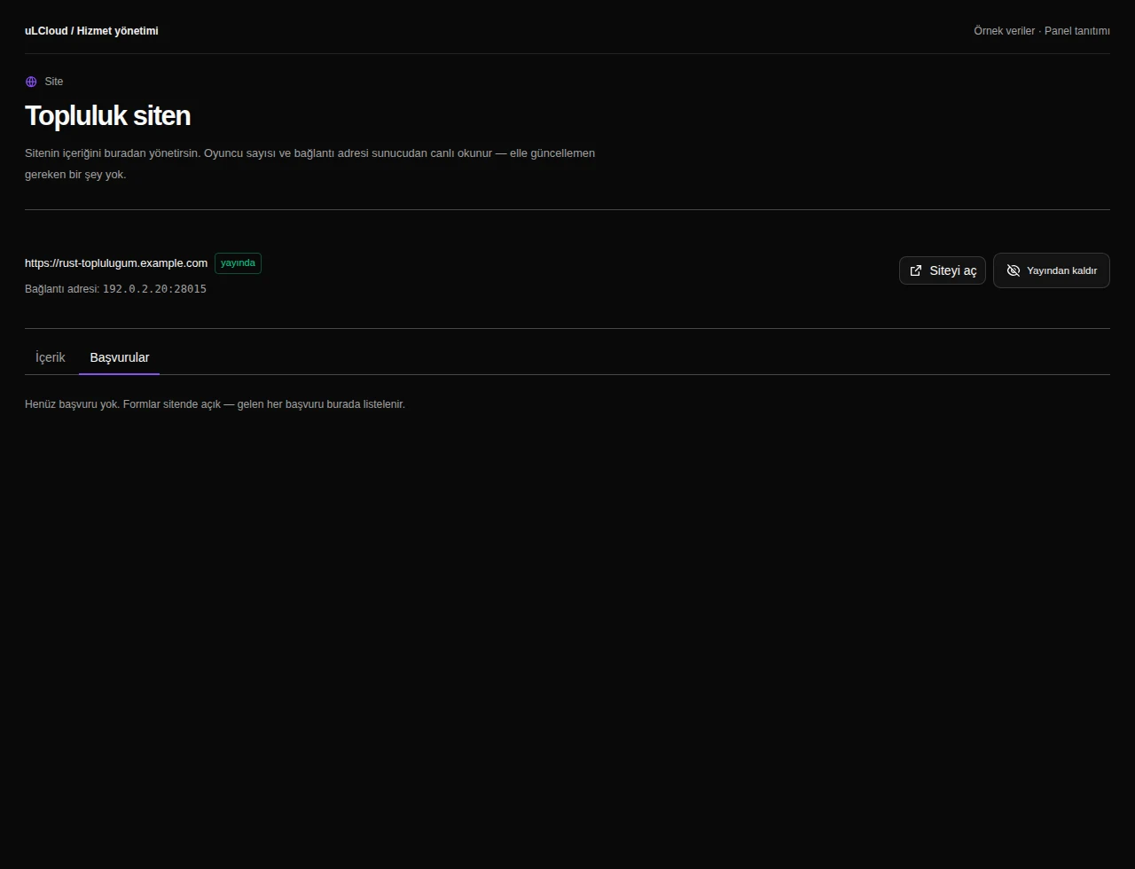Select the Başvurular tab
1135x869 pixels.
pyautogui.click(x=120, y=357)
